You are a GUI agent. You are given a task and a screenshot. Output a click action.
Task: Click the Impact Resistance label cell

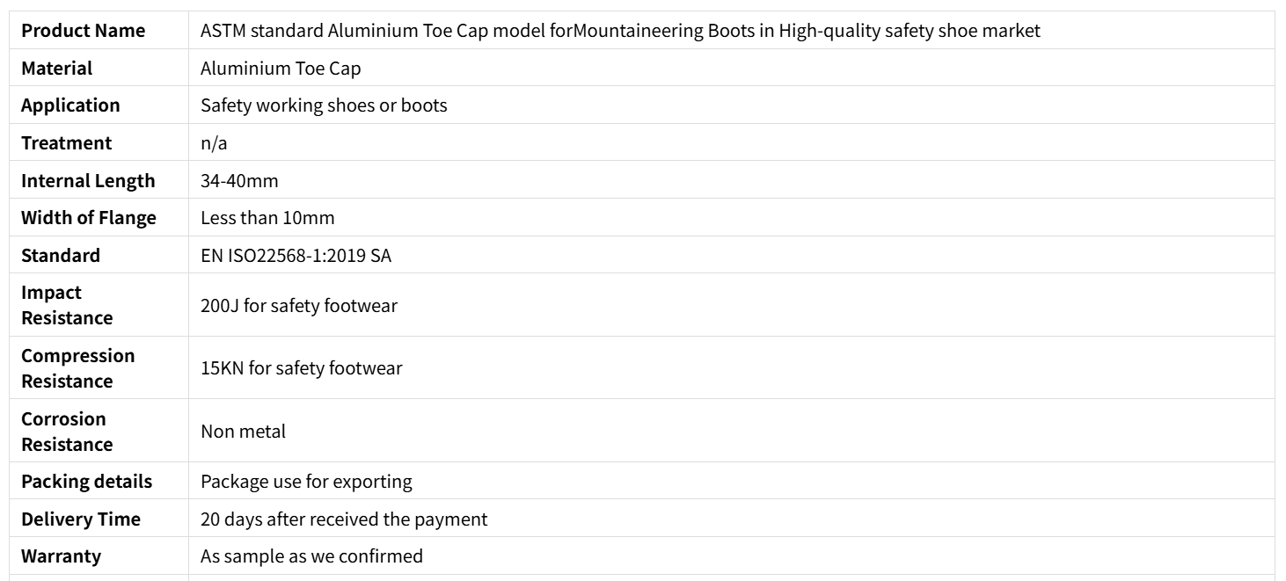pos(67,305)
